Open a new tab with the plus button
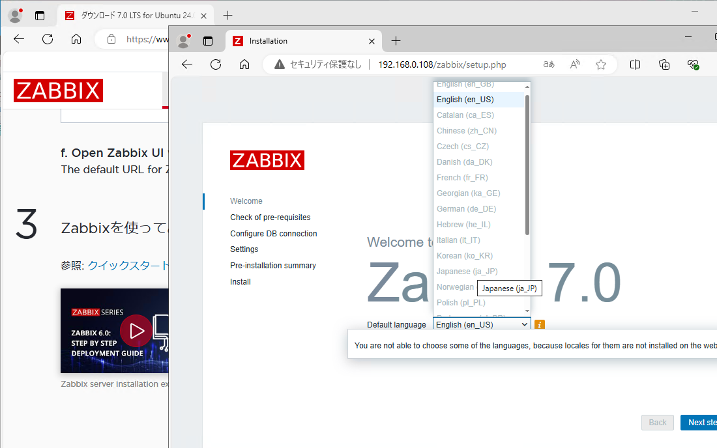This screenshot has width=717, height=448. click(396, 40)
